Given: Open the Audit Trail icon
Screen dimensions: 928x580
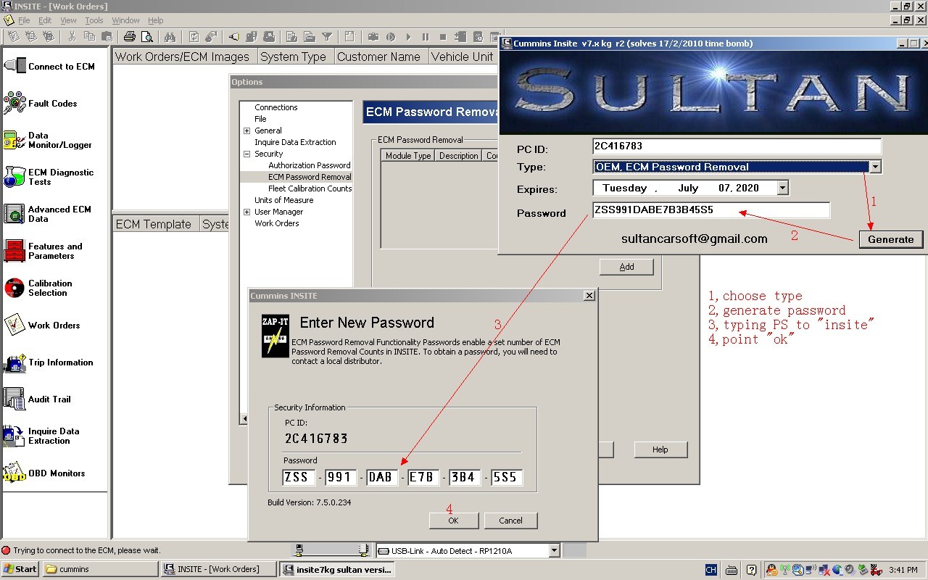Looking at the screenshot, I should coord(14,399).
